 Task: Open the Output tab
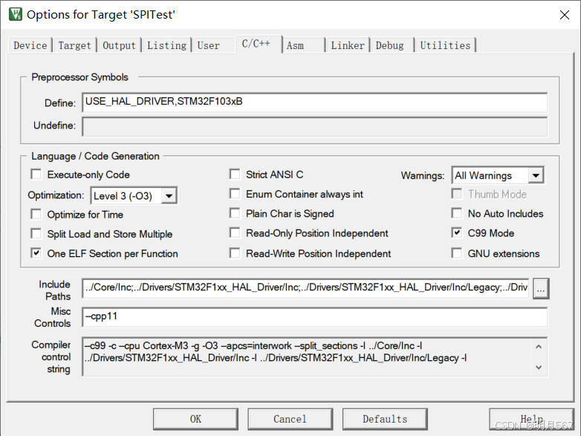tap(119, 45)
